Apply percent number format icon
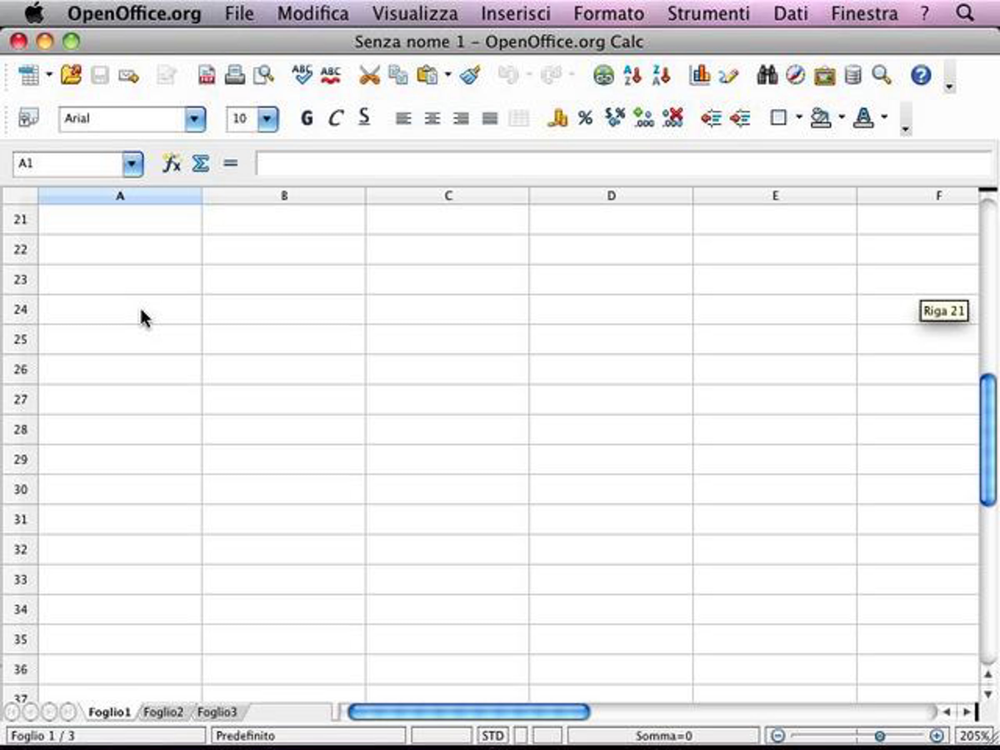 [x=585, y=118]
